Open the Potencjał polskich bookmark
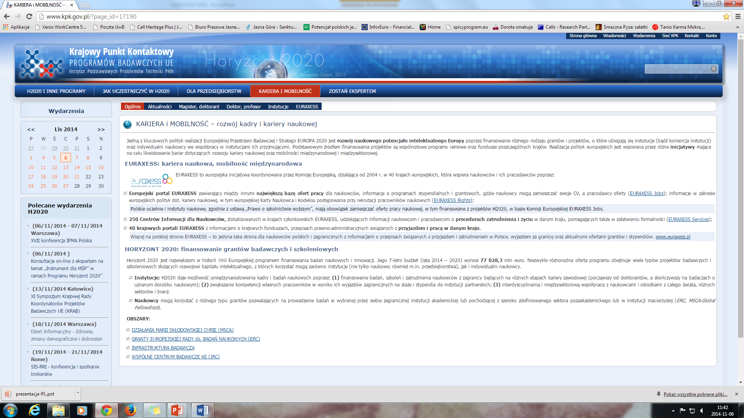This screenshot has height=418, width=744. point(330,27)
